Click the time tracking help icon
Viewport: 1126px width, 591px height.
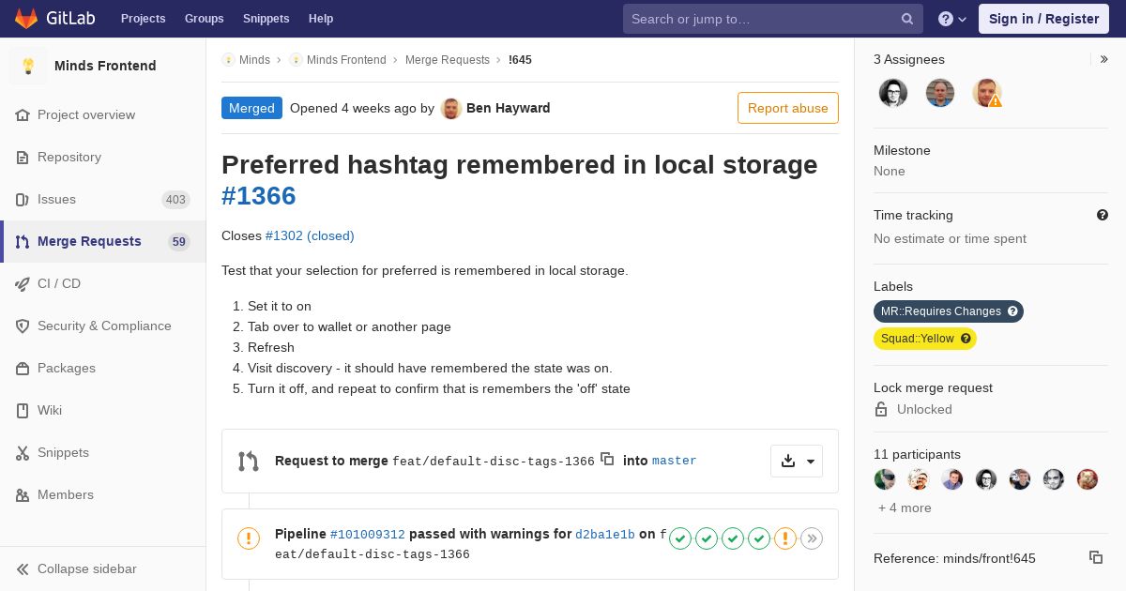click(x=1103, y=215)
